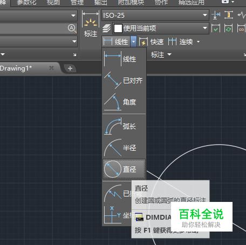Viewport: 246px width, 245px height.
Task: Open the ISO-25 dimension style dropdown
Action: click(155, 15)
